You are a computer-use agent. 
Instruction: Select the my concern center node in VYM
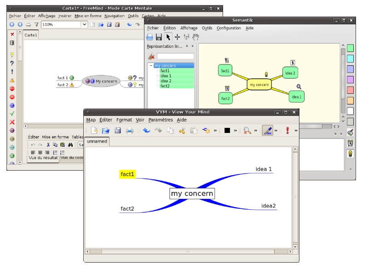pos(192,194)
